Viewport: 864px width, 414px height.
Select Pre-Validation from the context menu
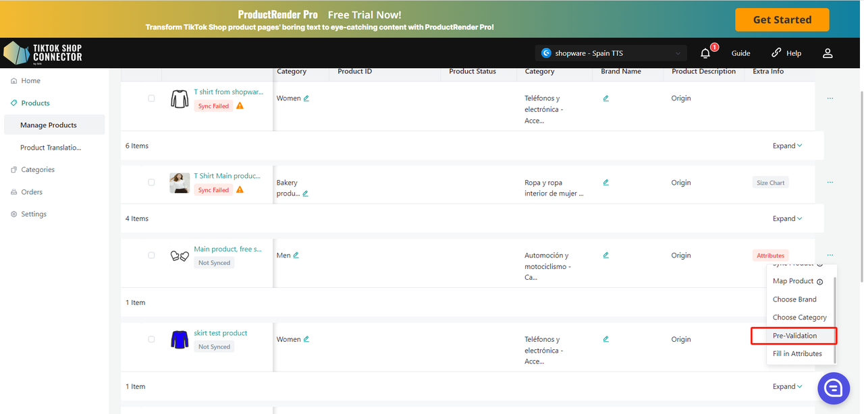[x=794, y=336]
